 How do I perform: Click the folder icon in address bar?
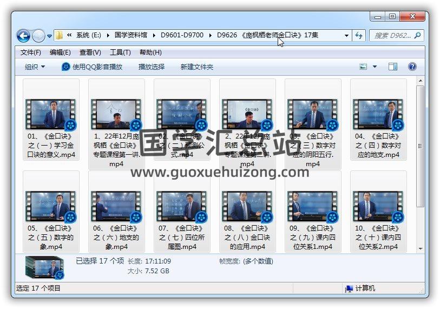pos(60,36)
